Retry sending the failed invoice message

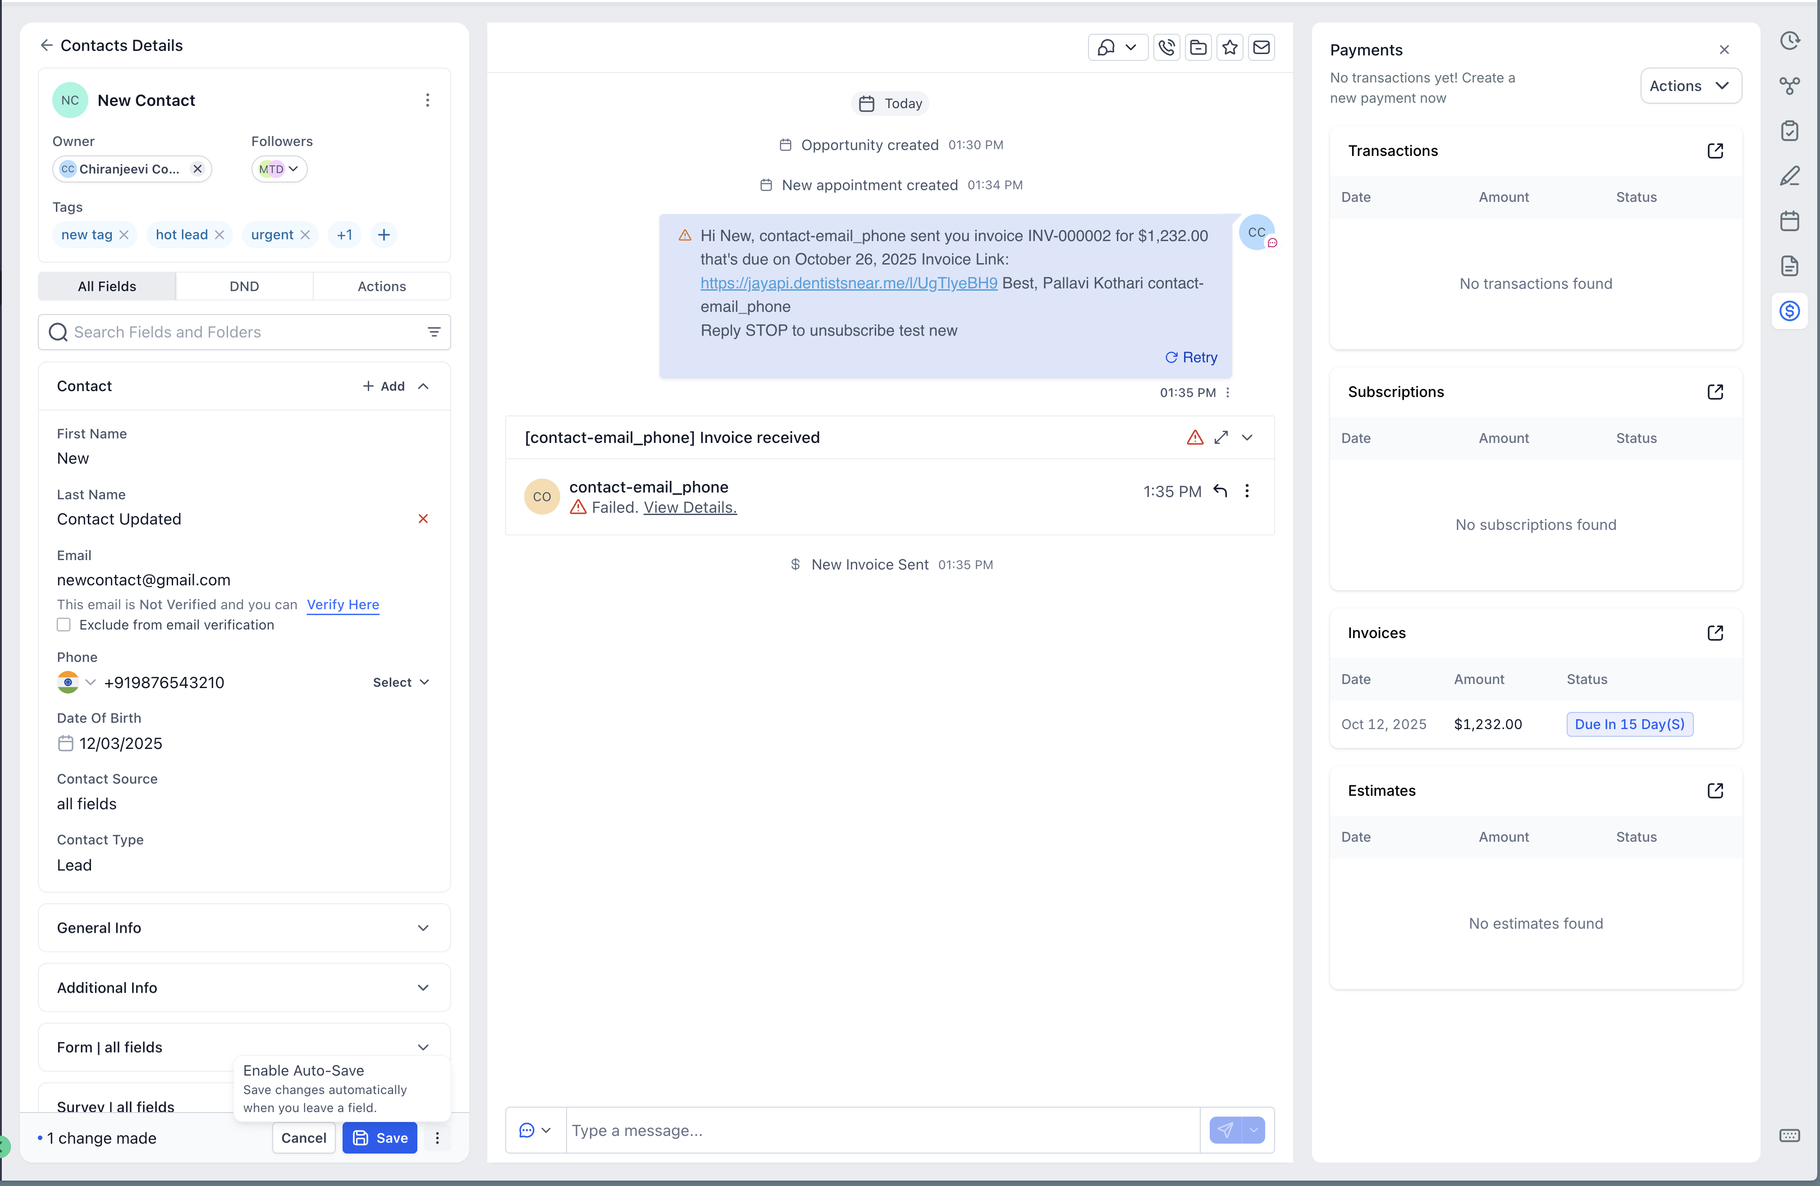click(1191, 357)
